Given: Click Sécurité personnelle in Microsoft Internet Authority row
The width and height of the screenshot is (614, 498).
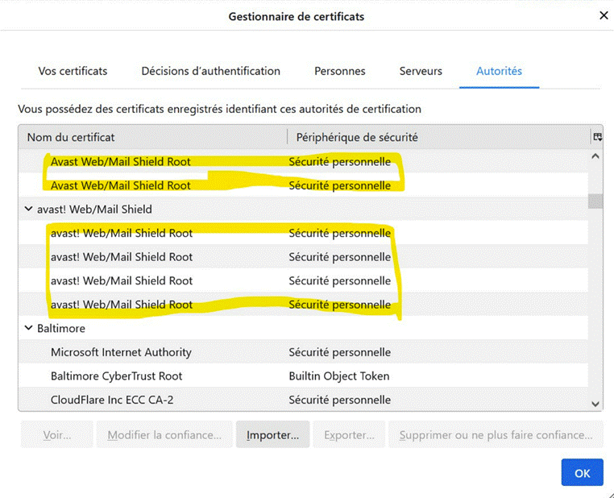Looking at the screenshot, I should tap(339, 352).
